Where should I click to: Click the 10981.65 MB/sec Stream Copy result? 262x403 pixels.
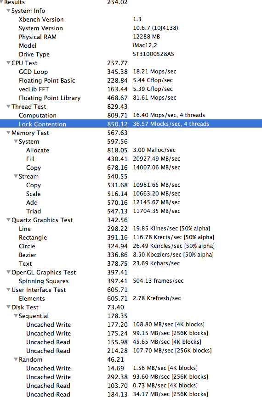[x=156, y=185]
